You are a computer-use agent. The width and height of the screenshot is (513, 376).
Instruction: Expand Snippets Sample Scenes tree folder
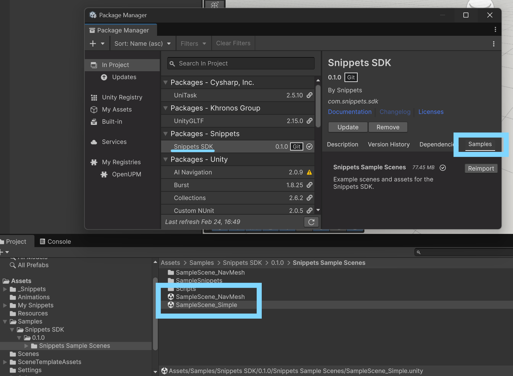(x=26, y=346)
